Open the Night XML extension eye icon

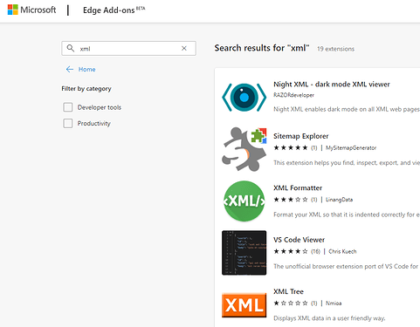244,98
